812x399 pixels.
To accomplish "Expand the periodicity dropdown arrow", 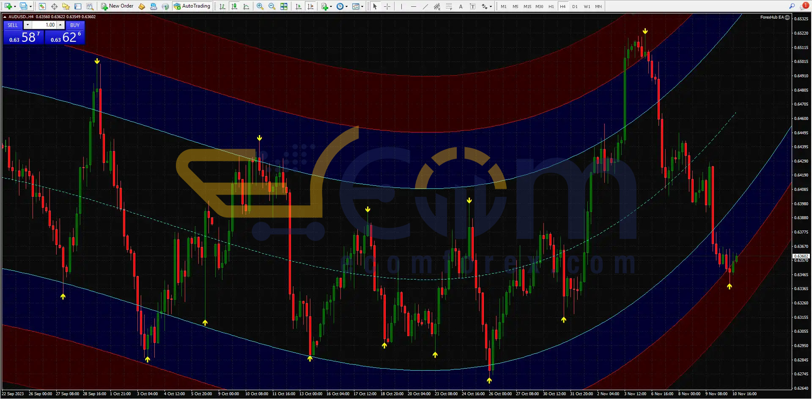I will click(346, 6).
